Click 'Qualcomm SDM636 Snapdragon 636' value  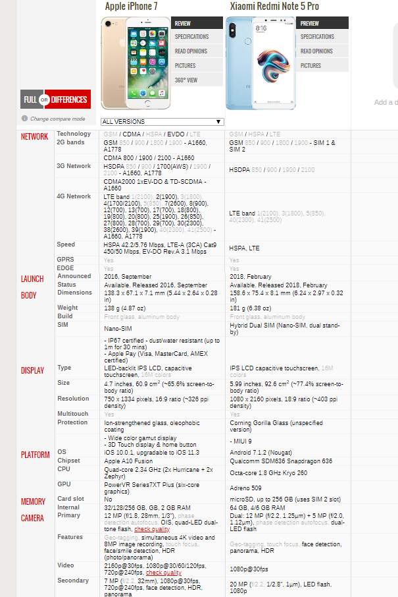click(x=281, y=461)
